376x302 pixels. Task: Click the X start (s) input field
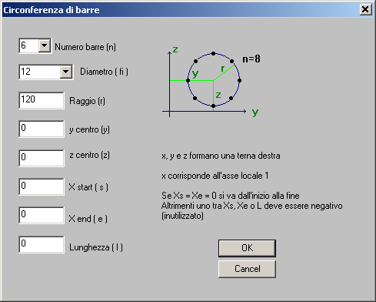click(42, 186)
